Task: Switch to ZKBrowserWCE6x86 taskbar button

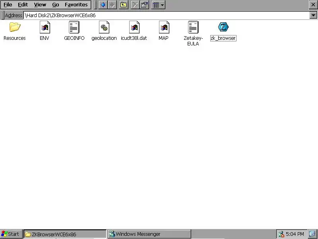Action: click(65, 234)
